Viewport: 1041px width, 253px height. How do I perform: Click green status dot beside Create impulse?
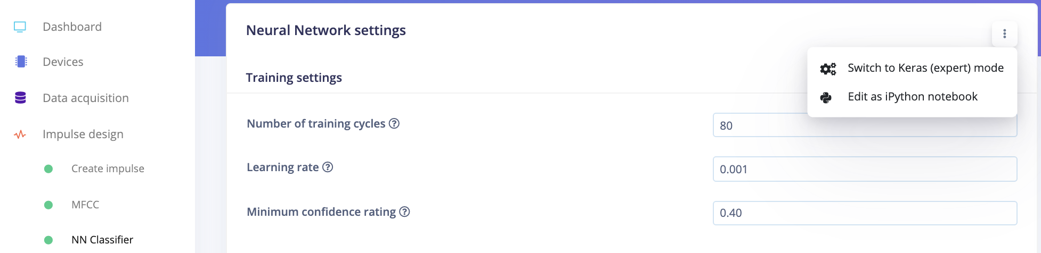point(48,169)
